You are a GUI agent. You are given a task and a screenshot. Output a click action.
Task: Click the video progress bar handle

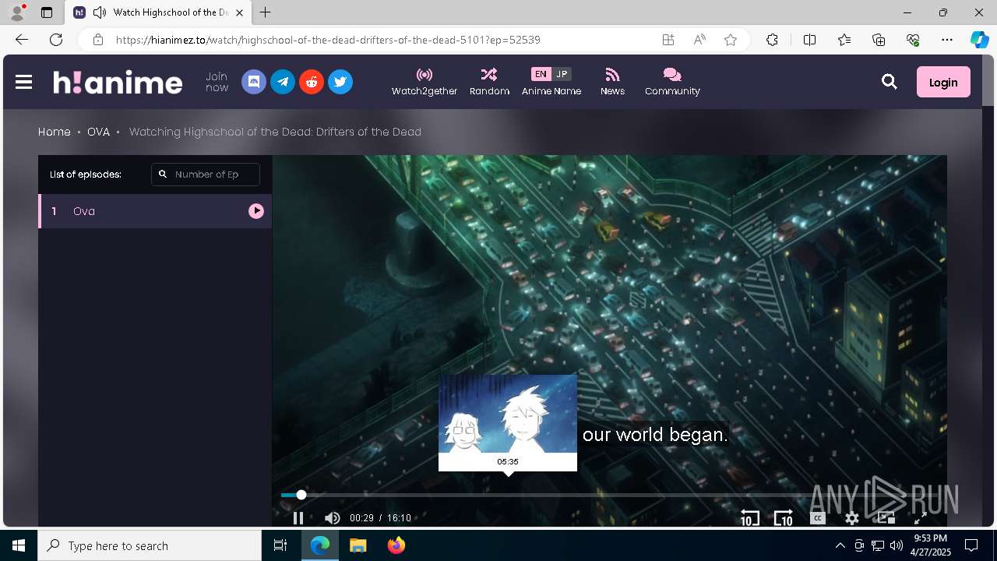tap(301, 495)
